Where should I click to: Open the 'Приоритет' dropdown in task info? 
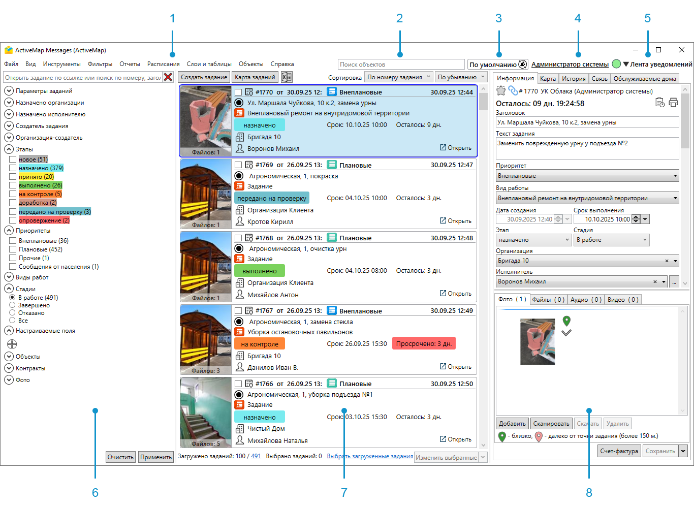587,176
